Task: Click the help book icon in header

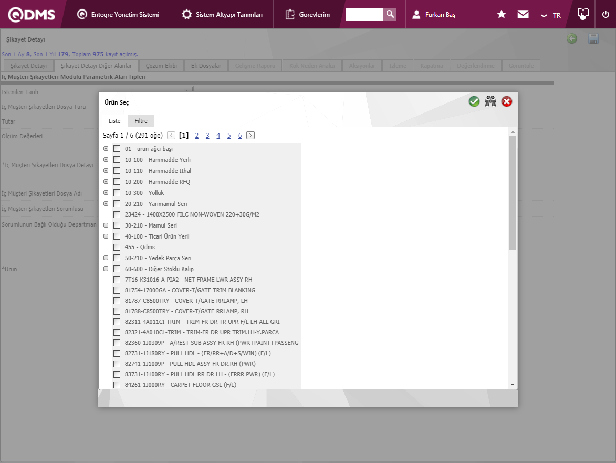Action: 582,14
